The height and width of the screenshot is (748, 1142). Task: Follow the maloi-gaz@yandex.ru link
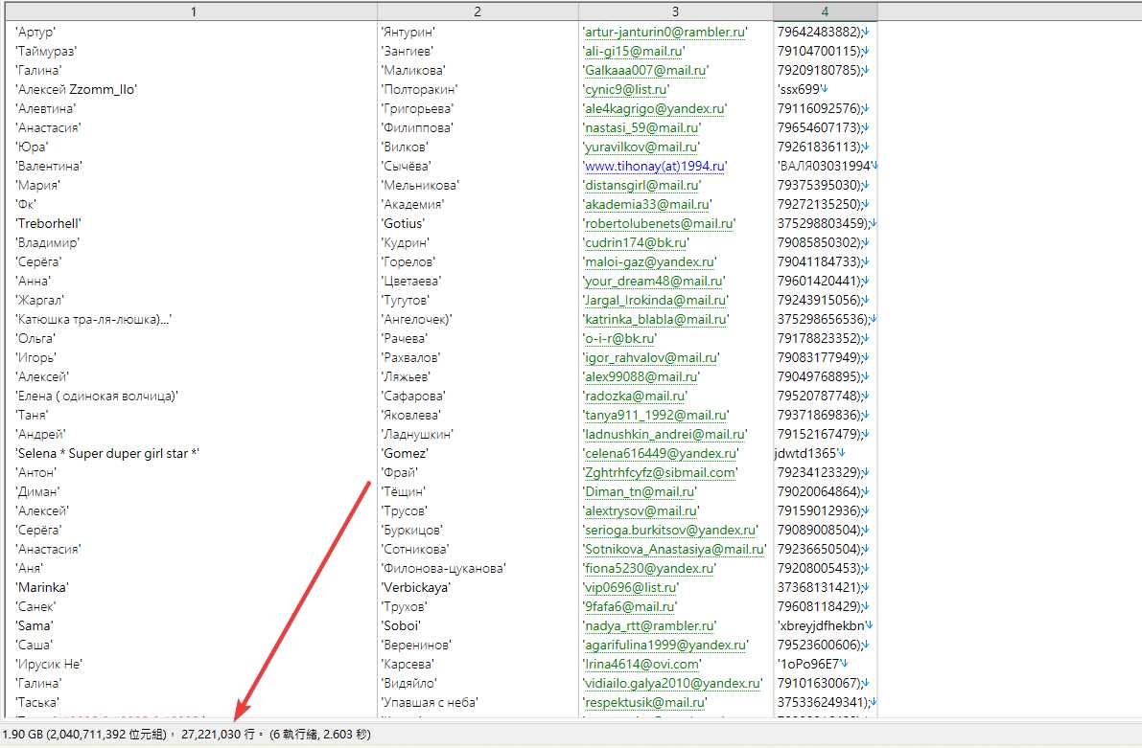point(650,262)
